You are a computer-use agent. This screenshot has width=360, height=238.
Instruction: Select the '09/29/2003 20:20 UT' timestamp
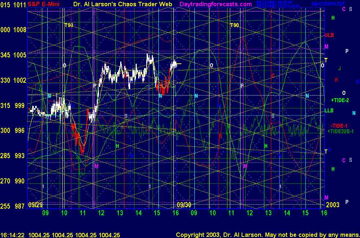[x=275, y=2]
